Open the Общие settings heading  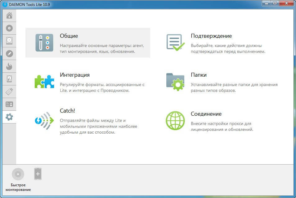[69, 36]
